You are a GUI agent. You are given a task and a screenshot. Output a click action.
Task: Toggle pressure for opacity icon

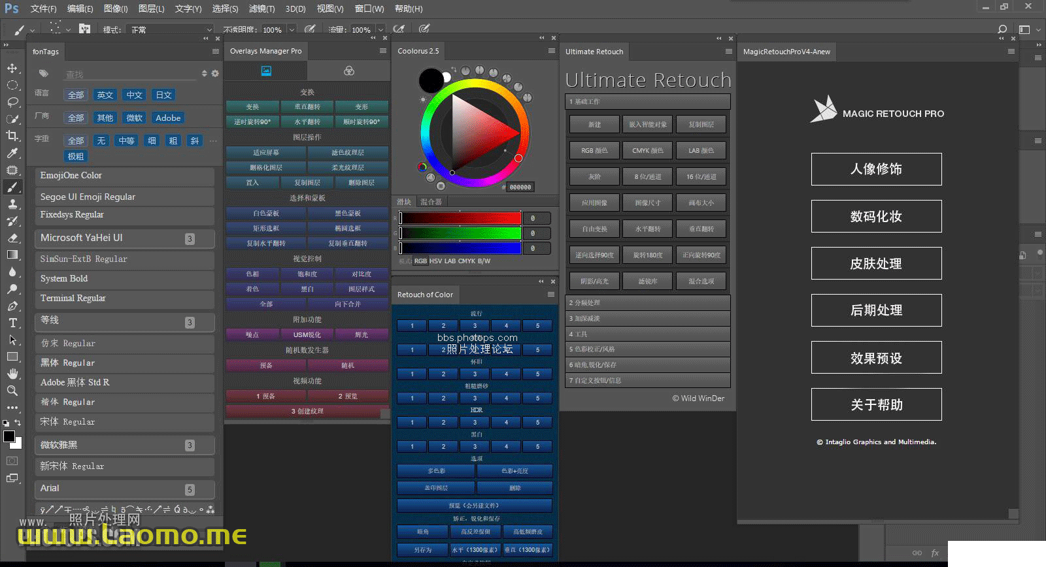310,29
